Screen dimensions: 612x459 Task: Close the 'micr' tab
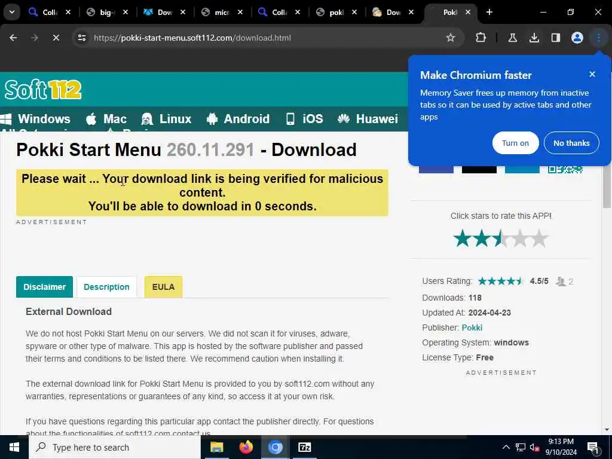240,12
